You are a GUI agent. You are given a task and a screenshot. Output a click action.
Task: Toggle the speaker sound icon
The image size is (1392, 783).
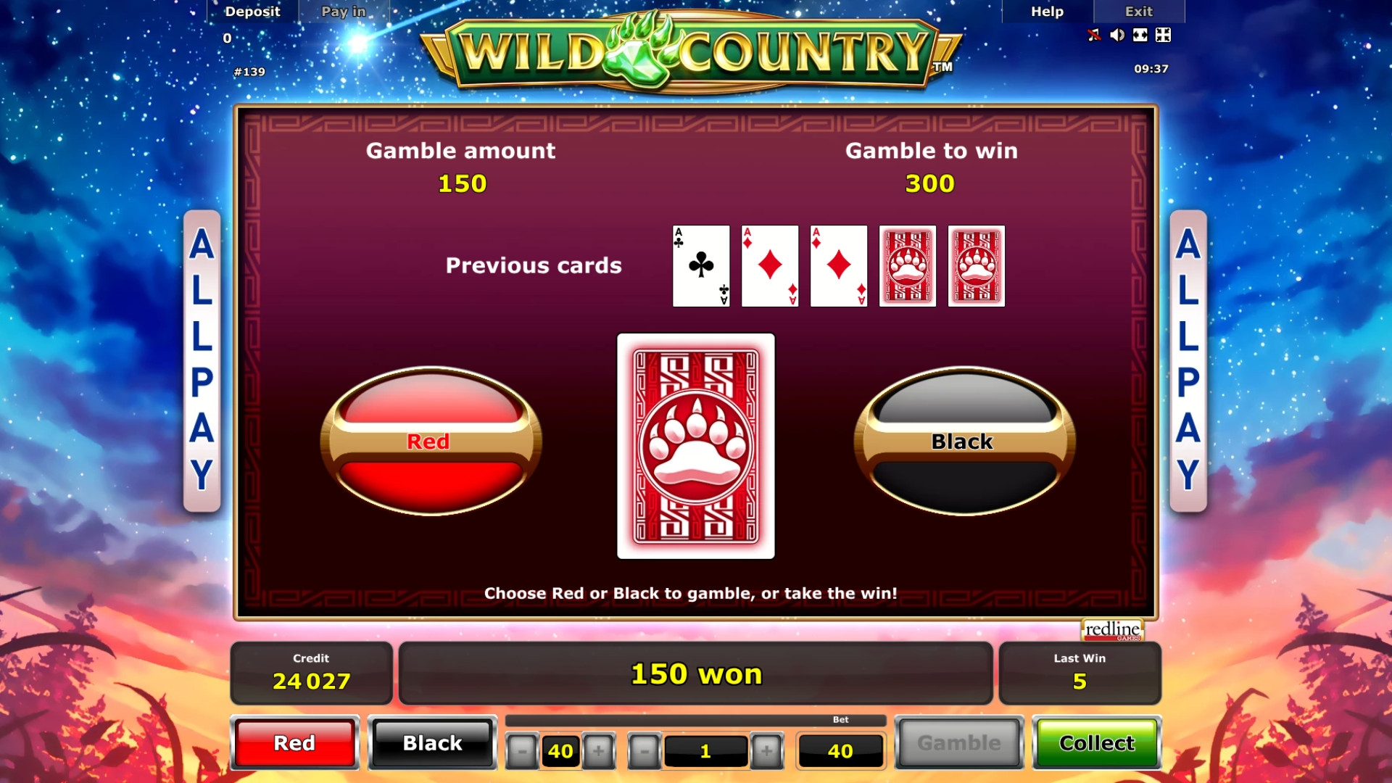coord(1117,35)
